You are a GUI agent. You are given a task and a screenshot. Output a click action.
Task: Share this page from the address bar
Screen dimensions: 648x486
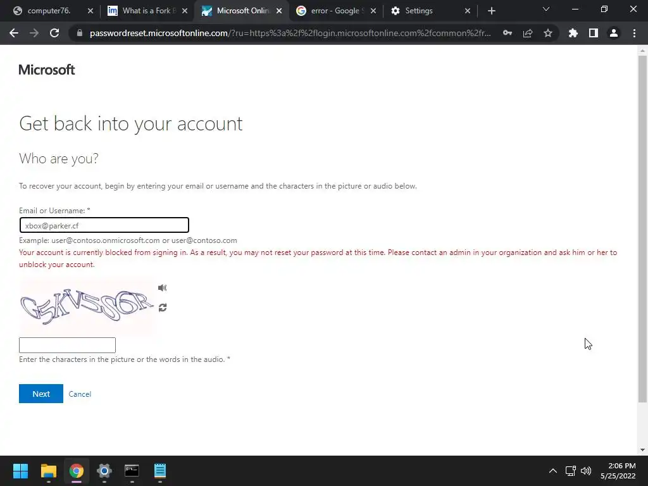click(x=528, y=33)
